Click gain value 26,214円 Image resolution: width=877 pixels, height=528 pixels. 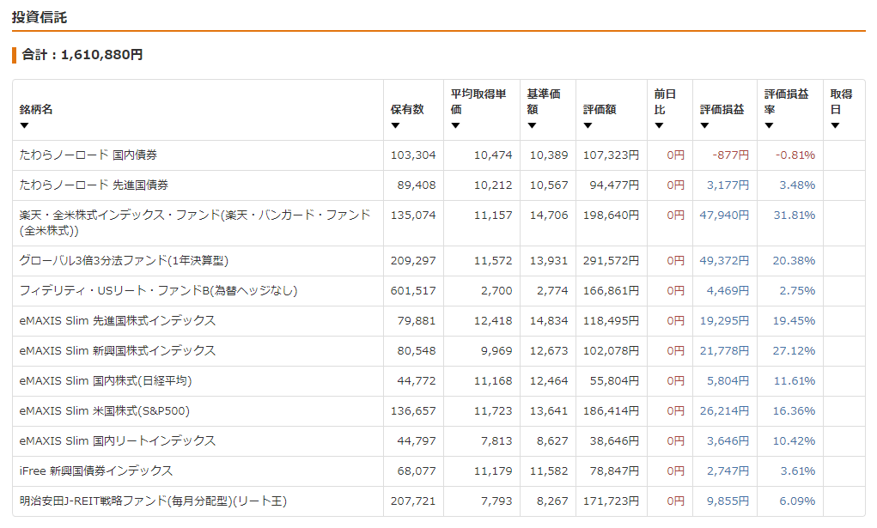tap(724, 411)
